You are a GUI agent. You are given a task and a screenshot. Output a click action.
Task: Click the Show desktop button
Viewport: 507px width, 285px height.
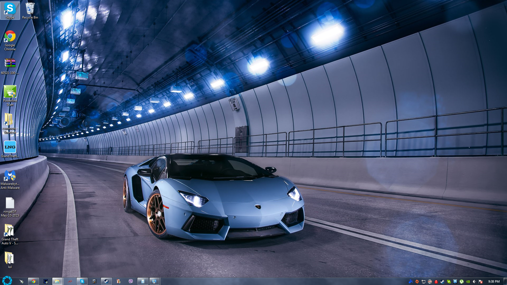coord(505,281)
